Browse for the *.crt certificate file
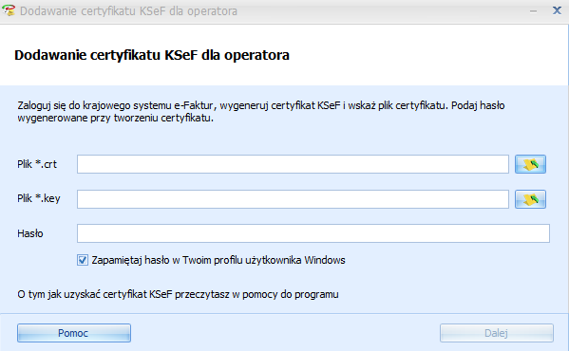Viewport: 569px width, 351px height. click(530, 164)
